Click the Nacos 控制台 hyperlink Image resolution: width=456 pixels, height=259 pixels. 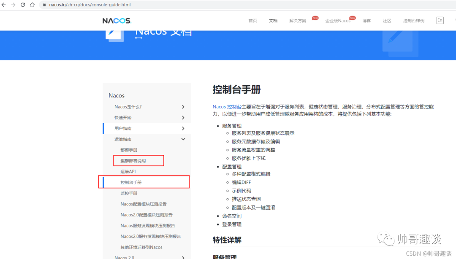227,107
